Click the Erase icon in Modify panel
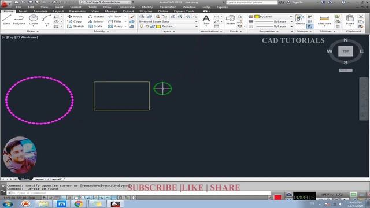This screenshot has width=370, height=208. [132, 17]
